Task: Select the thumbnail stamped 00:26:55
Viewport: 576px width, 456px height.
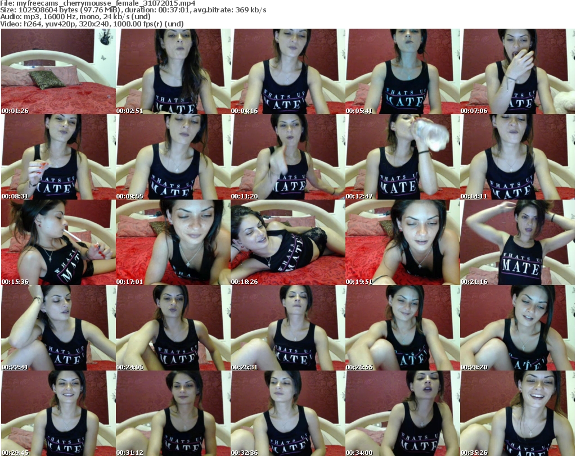Action: [403, 328]
